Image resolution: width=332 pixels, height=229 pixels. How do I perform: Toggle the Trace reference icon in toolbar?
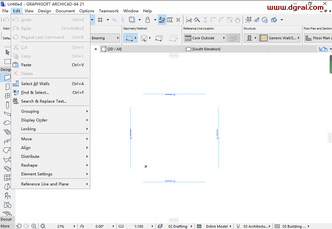pyautogui.click(x=132, y=20)
